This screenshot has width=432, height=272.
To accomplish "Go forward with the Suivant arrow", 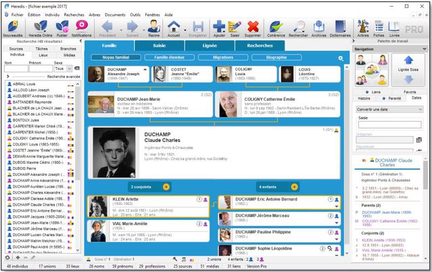I will coord(133,28).
